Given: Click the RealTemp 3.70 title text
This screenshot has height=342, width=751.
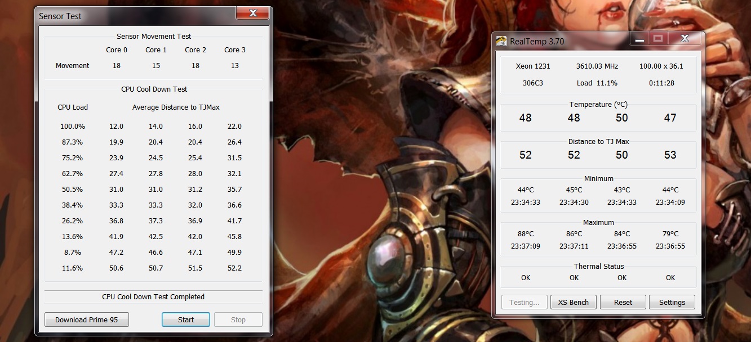Looking at the screenshot, I should click(x=537, y=41).
